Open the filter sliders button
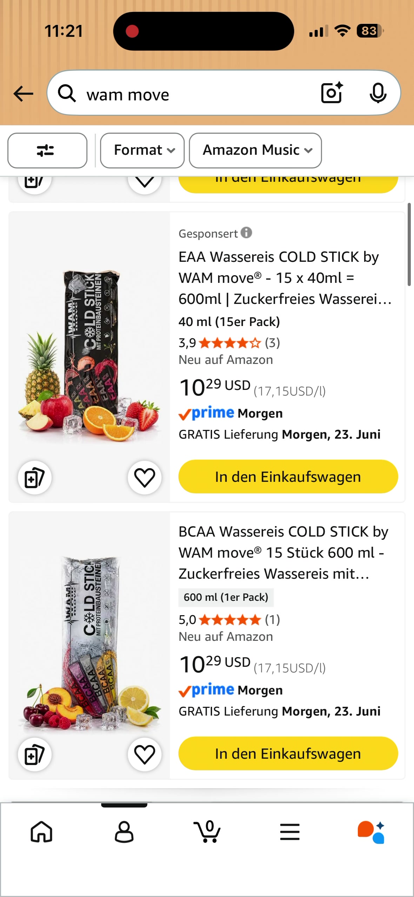This screenshot has width=414, height=897. click(47, 151)
